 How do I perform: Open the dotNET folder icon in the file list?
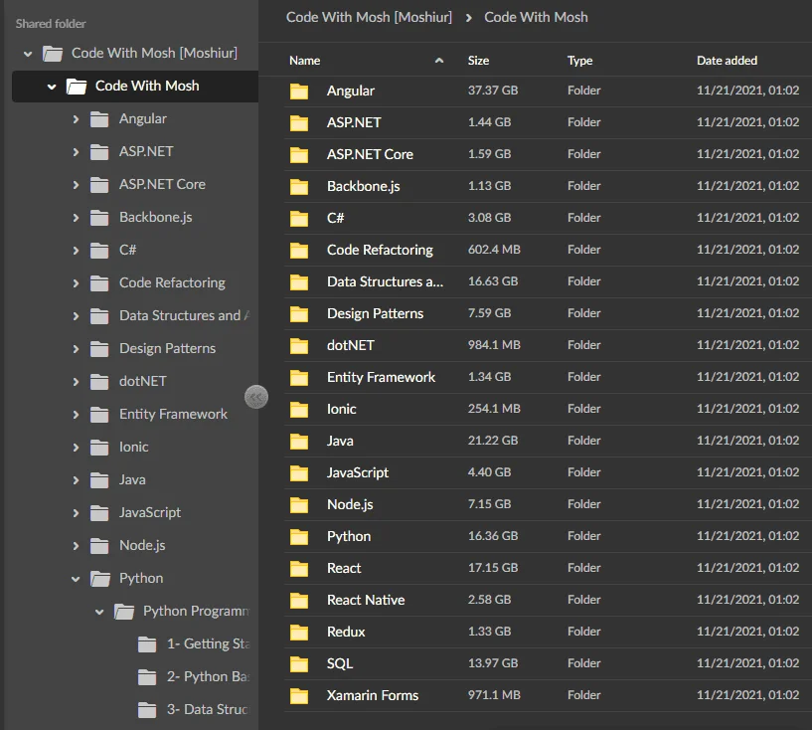[x=299, y=346]
